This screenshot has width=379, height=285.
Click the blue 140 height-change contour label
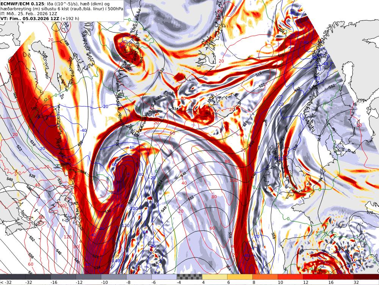pyautogui.click(x=116, y=261)
